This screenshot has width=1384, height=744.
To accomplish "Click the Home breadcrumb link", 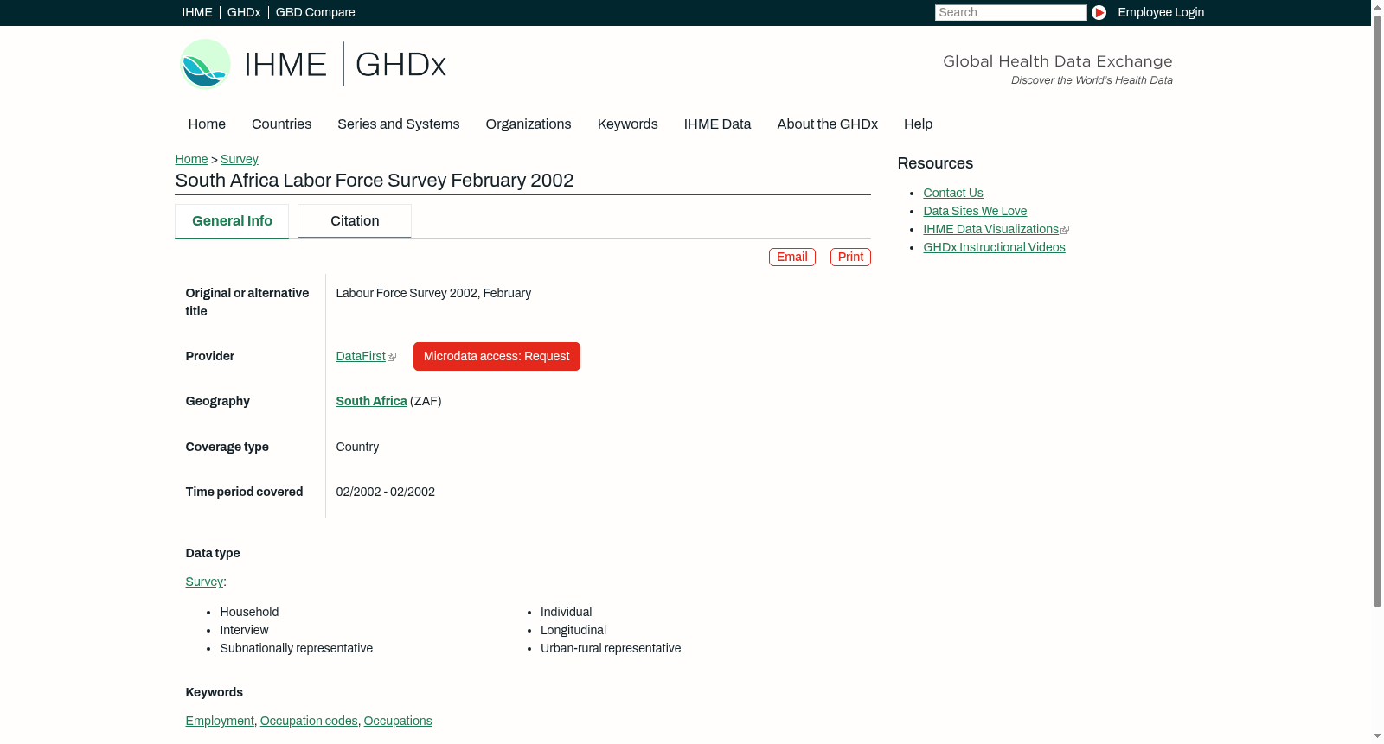I will point(191,159).
